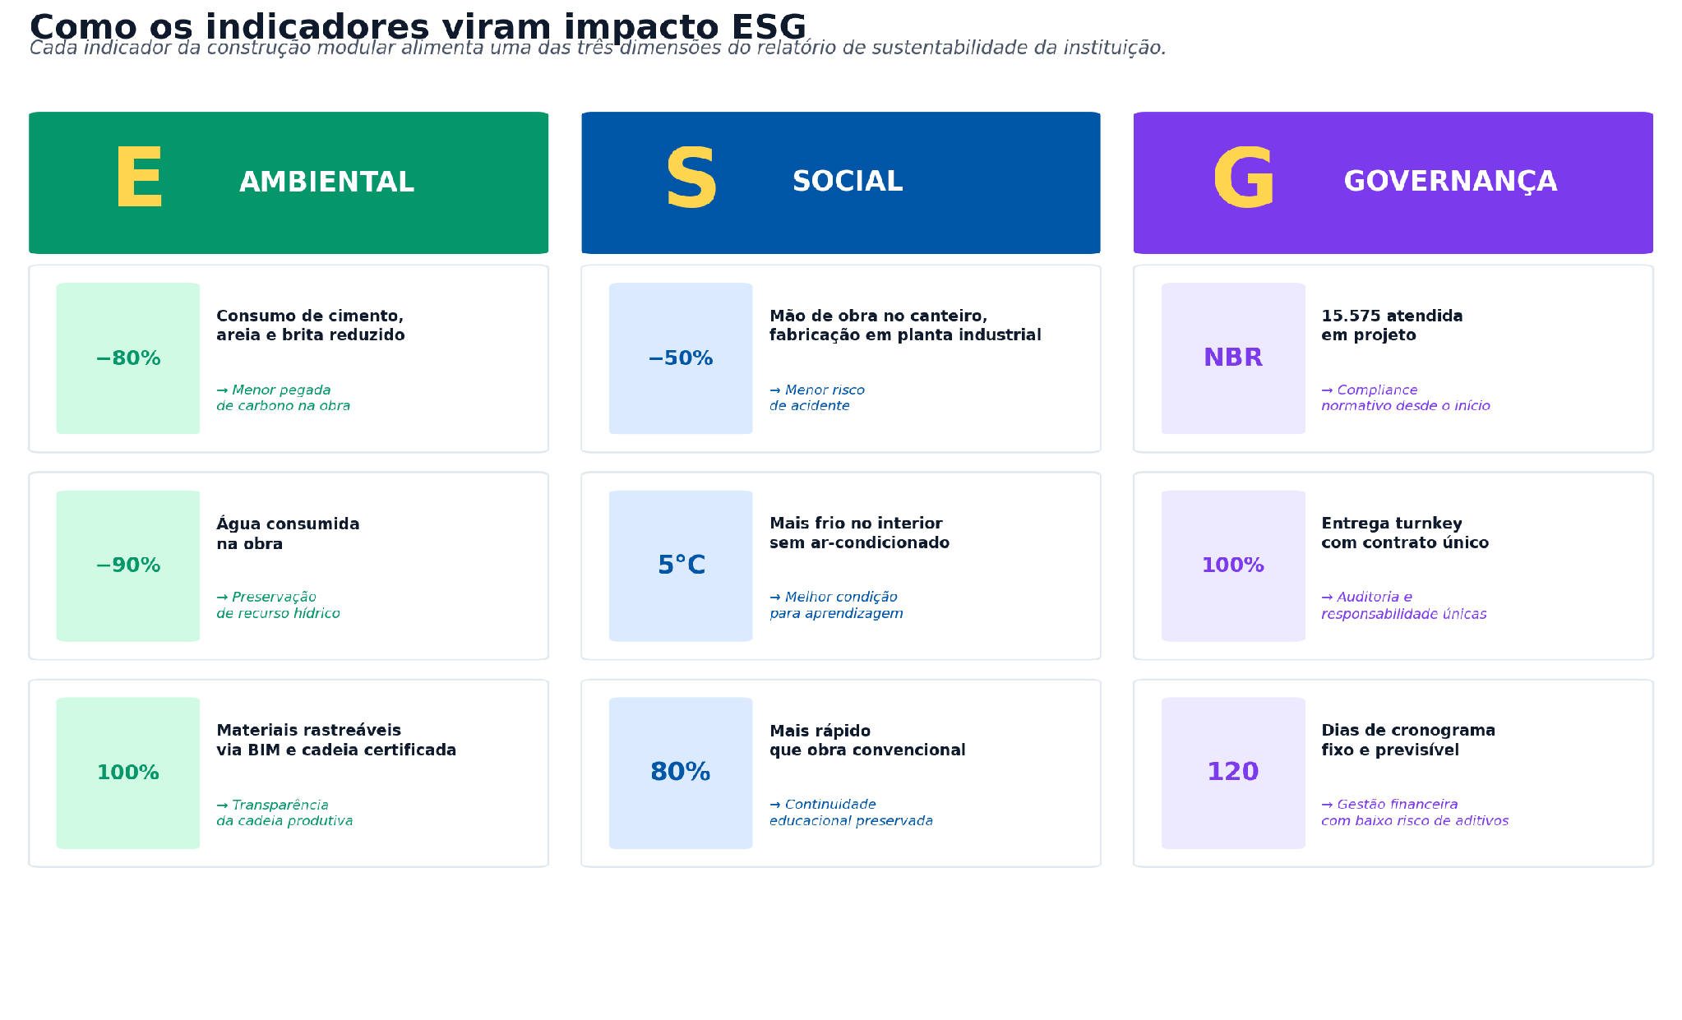
Task: Click the 120 value in the cronograma card
Action: 1233,772
